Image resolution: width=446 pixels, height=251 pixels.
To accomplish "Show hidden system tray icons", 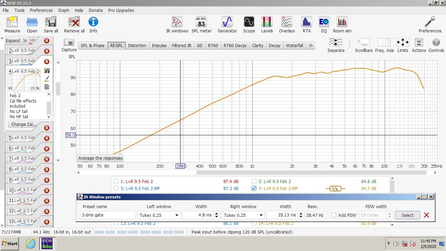I will [389, 243].
